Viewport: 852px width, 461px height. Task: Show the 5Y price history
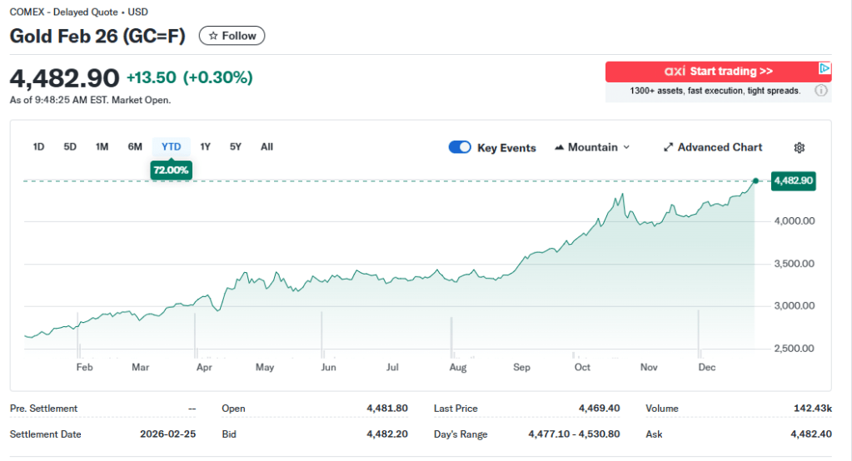point(236,147)
